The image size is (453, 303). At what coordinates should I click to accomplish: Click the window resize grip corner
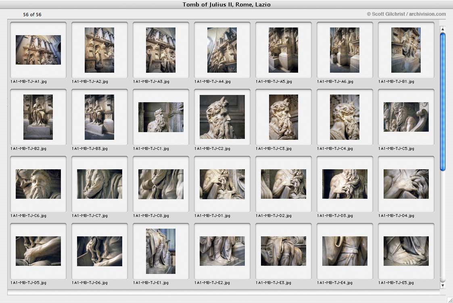450,300
